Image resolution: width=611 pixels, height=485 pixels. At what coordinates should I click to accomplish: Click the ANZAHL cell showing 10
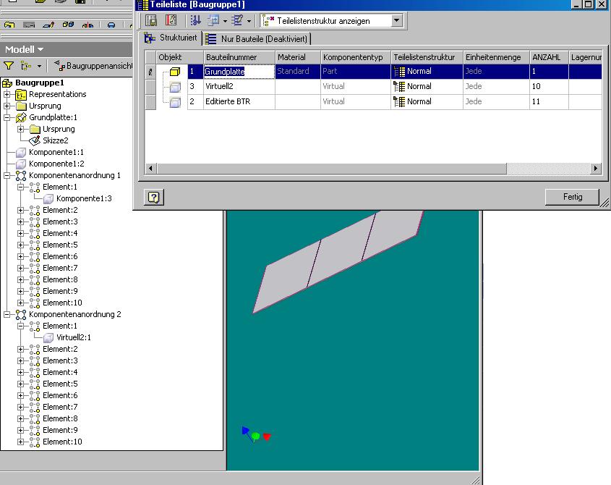[548, 86]
